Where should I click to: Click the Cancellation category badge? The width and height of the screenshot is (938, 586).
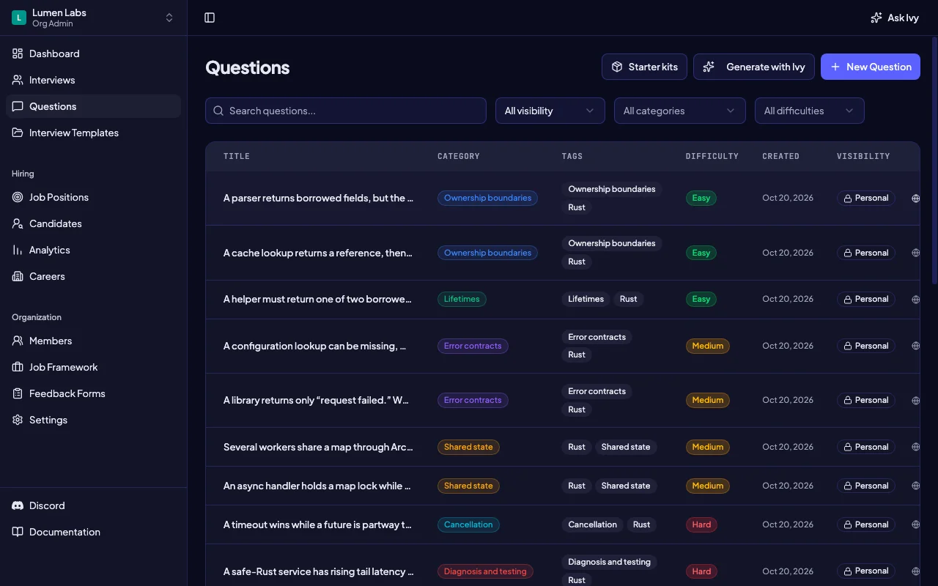(468, 524)
